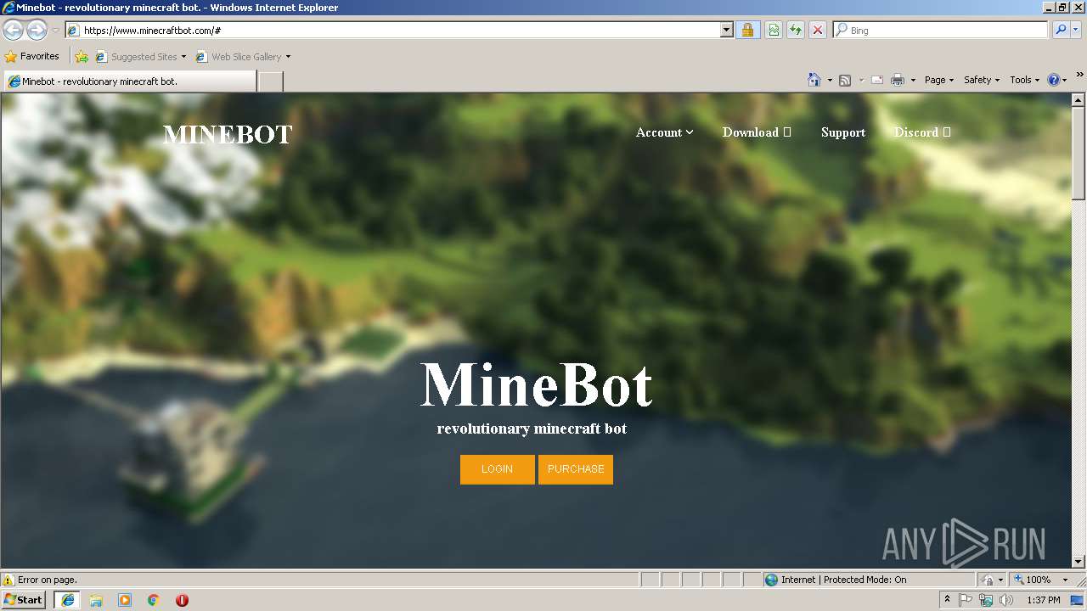Click the address bar URL field
The height and width of the screenshot is (611, 1087).
[x=392, y=31]
